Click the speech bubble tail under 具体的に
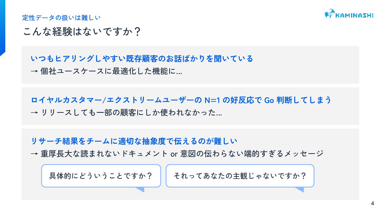This screenshot has height=215, width=383. click(139, 190)
